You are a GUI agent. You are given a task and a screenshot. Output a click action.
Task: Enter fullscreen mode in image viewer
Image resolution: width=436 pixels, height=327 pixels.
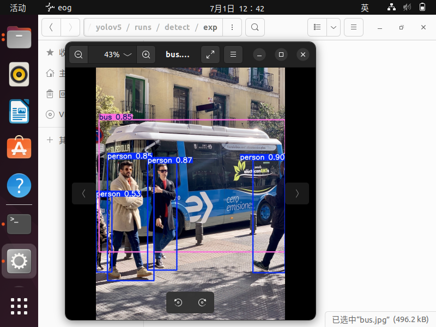point(210,55)
